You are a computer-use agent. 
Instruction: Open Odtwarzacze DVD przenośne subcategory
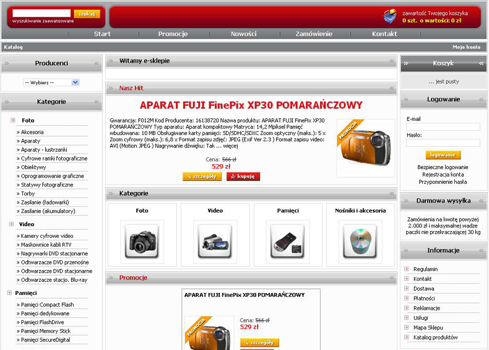click(x=55, y=262)
